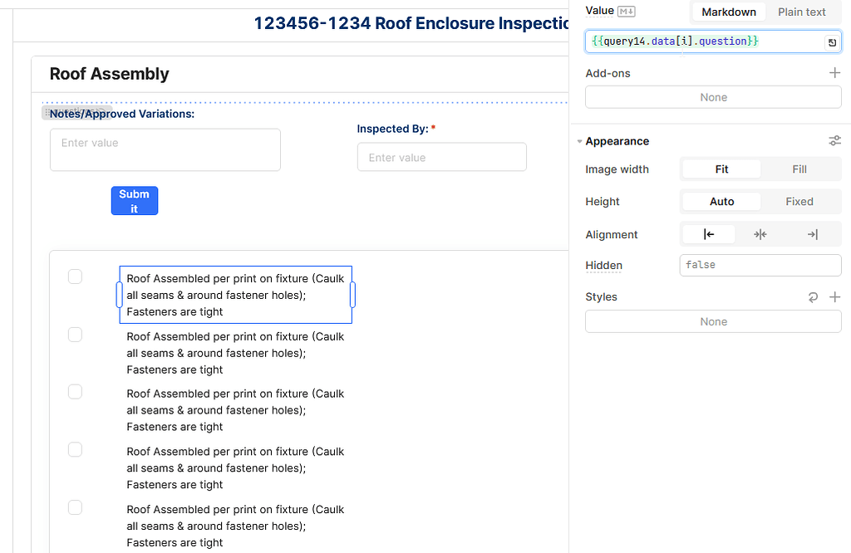Viewport: 851px width, 553px height.
Task: Switch Value mode to Markdown
Action: pyautogui.click(x=728, y=12)
